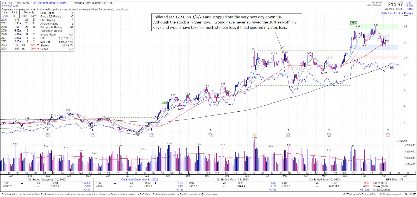Click the Gross Margin label in the bottom table

[x=382, y=190]
